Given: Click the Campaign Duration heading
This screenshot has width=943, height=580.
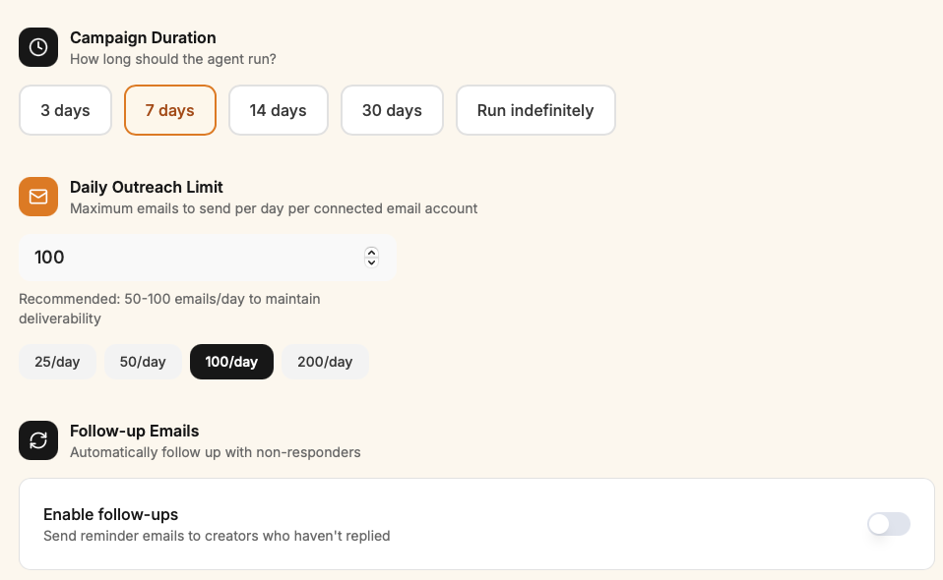Looking at the screenshot, I should (x=143, y=37).
